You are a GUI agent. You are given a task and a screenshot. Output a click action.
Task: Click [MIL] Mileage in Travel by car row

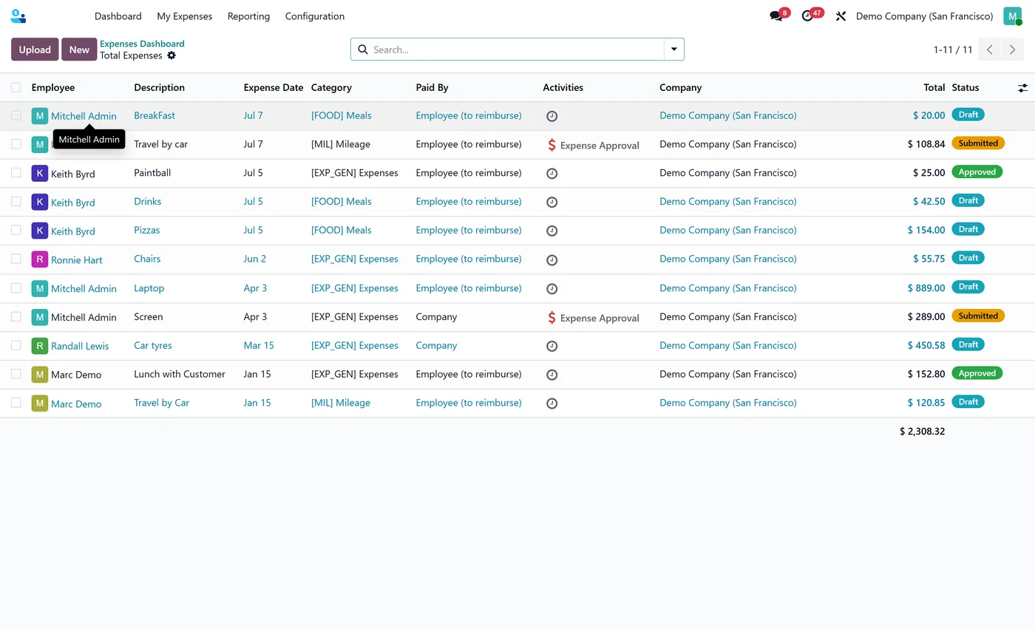point(341,144)
